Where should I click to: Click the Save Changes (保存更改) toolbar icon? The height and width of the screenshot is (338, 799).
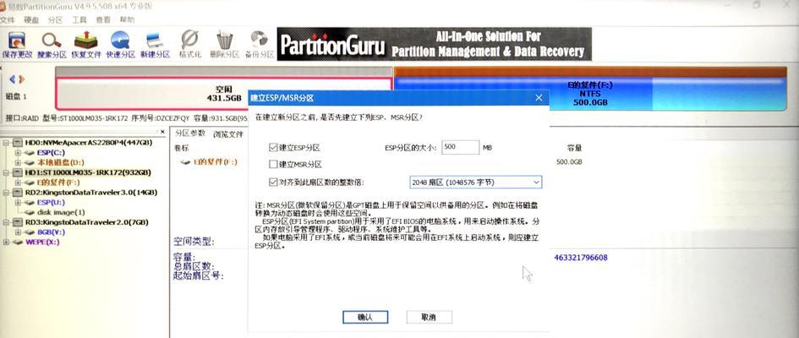pos(17,45)
